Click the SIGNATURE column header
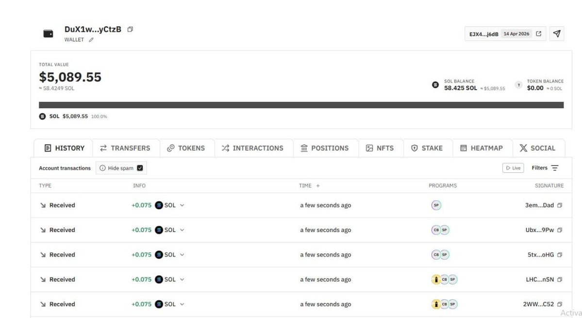 pyautogui.click(x=549, y=185)
